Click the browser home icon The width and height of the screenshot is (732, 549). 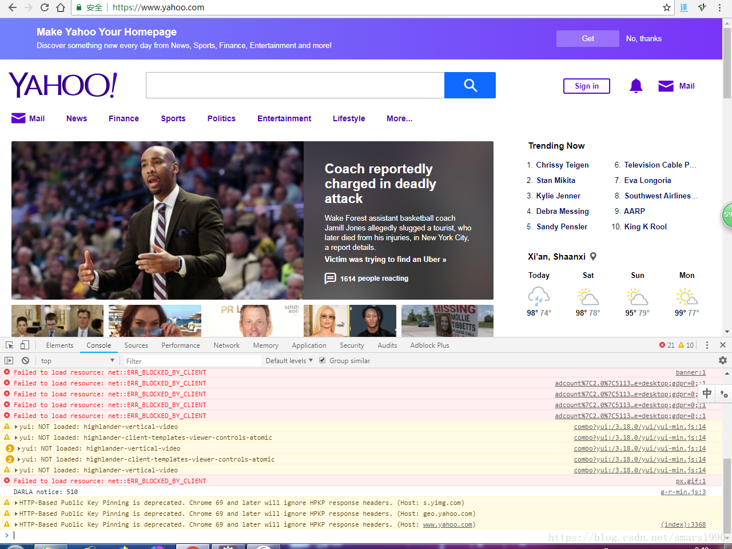(61, 7)
